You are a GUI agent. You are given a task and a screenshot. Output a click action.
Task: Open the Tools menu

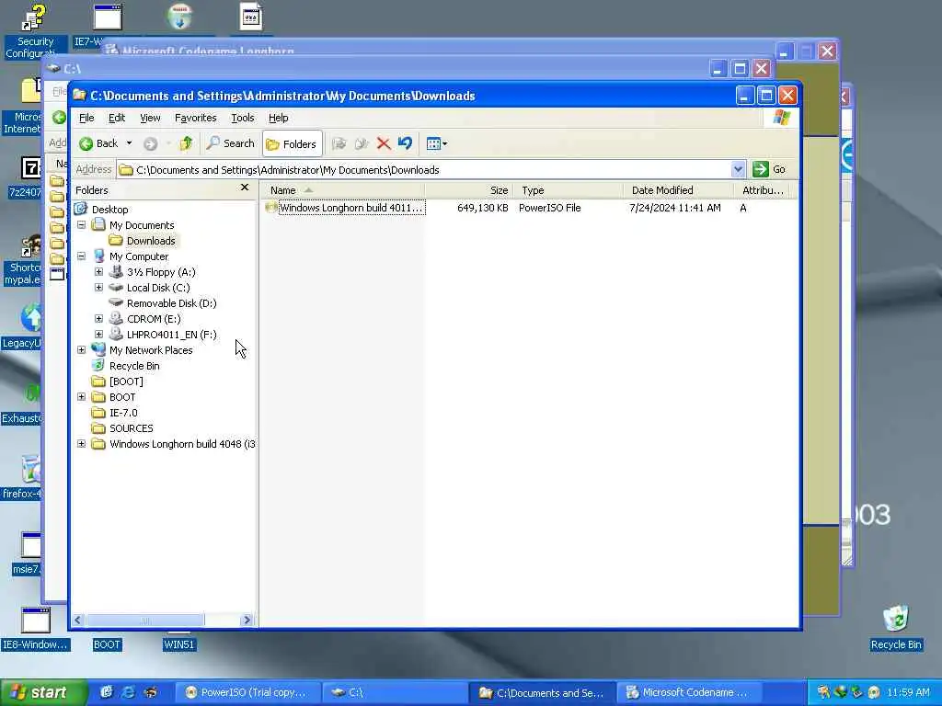[x=243, y=118]
